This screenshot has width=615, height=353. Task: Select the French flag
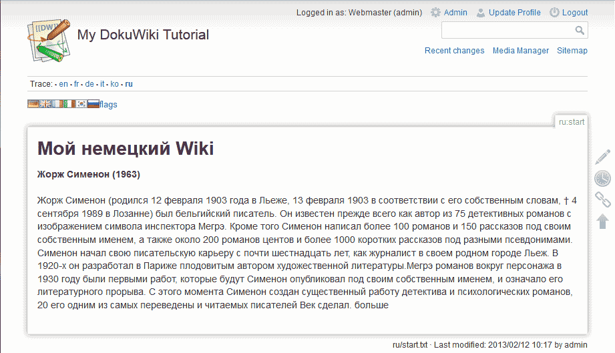(x=57, y=104)
